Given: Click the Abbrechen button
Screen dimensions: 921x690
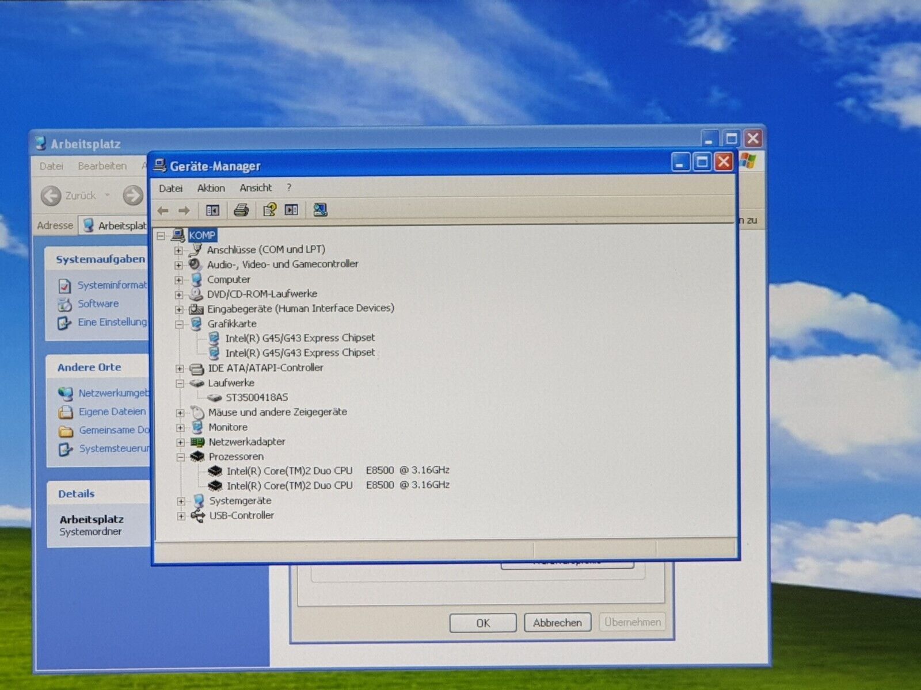Looking at the screenshot, I should point(557,623).
